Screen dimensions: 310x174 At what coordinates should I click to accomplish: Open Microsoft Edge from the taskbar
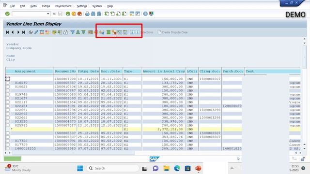point(177,168)
